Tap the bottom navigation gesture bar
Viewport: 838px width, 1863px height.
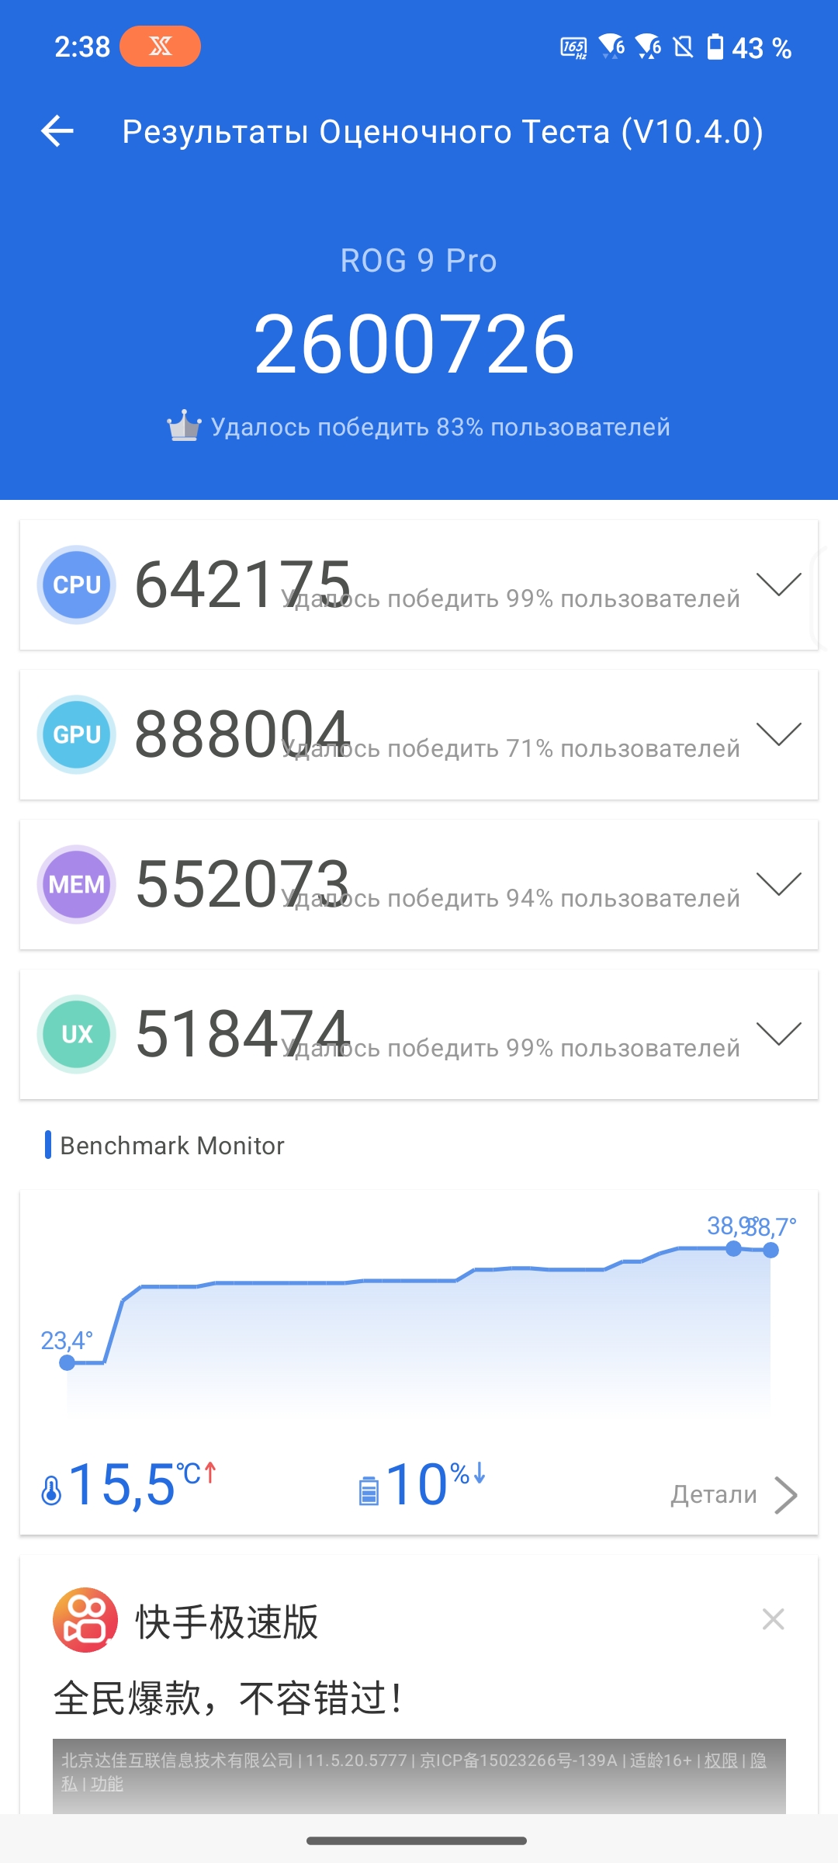417,1840
